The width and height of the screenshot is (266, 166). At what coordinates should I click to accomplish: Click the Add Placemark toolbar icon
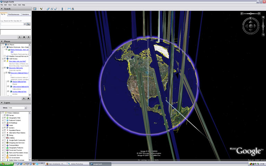[41, 9]
